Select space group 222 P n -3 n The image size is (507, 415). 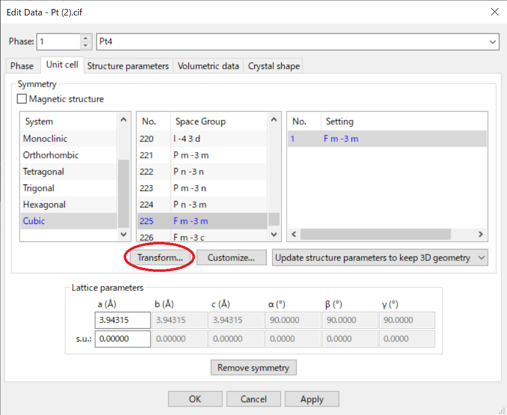pos(202,172)
